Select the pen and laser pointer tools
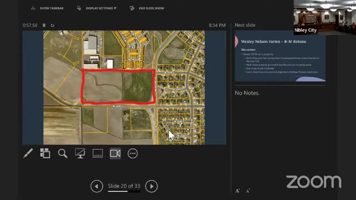The width and height of the screenshot is (356, 200). (x=28, y=153)
